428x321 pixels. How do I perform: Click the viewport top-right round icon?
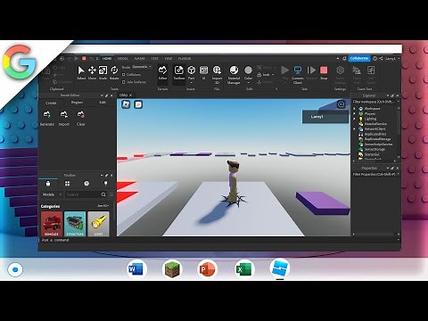point(341,104)
